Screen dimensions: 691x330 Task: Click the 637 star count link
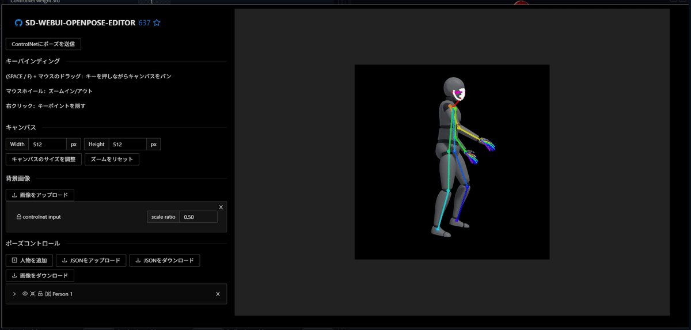coord(144,23)
